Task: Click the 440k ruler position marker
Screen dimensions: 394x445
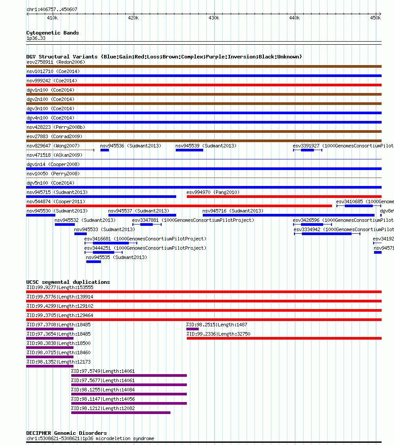Action: [x=294, y=18]
